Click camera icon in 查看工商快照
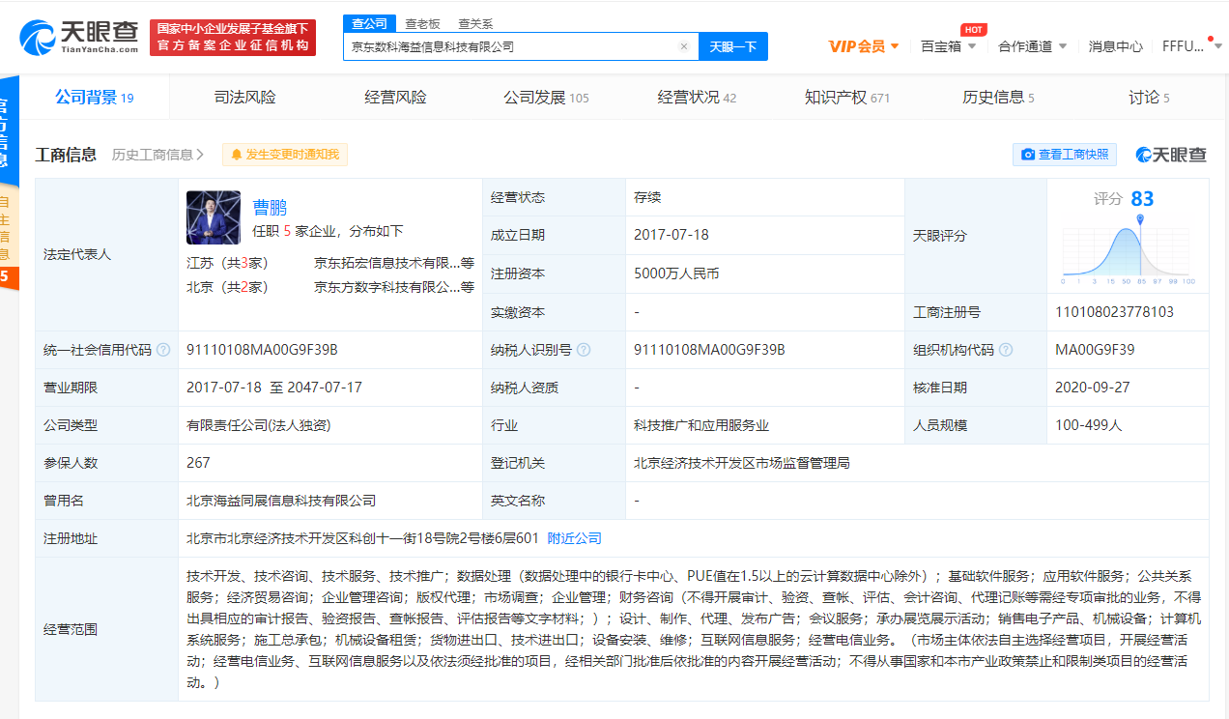The image size is (1229, 719). [x=1028, y=155]
